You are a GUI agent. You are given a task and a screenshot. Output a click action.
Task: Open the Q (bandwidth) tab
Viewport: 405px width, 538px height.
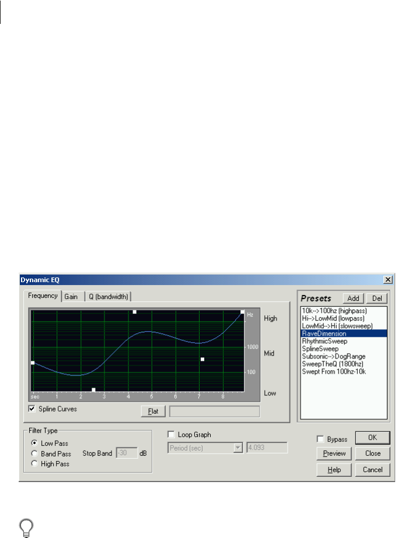(x=108, y=297)
